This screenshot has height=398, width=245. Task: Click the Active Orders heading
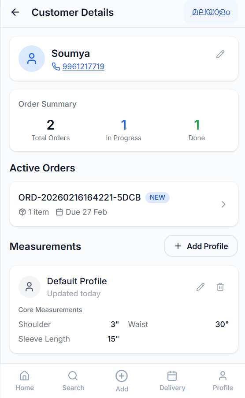(42, 168)
